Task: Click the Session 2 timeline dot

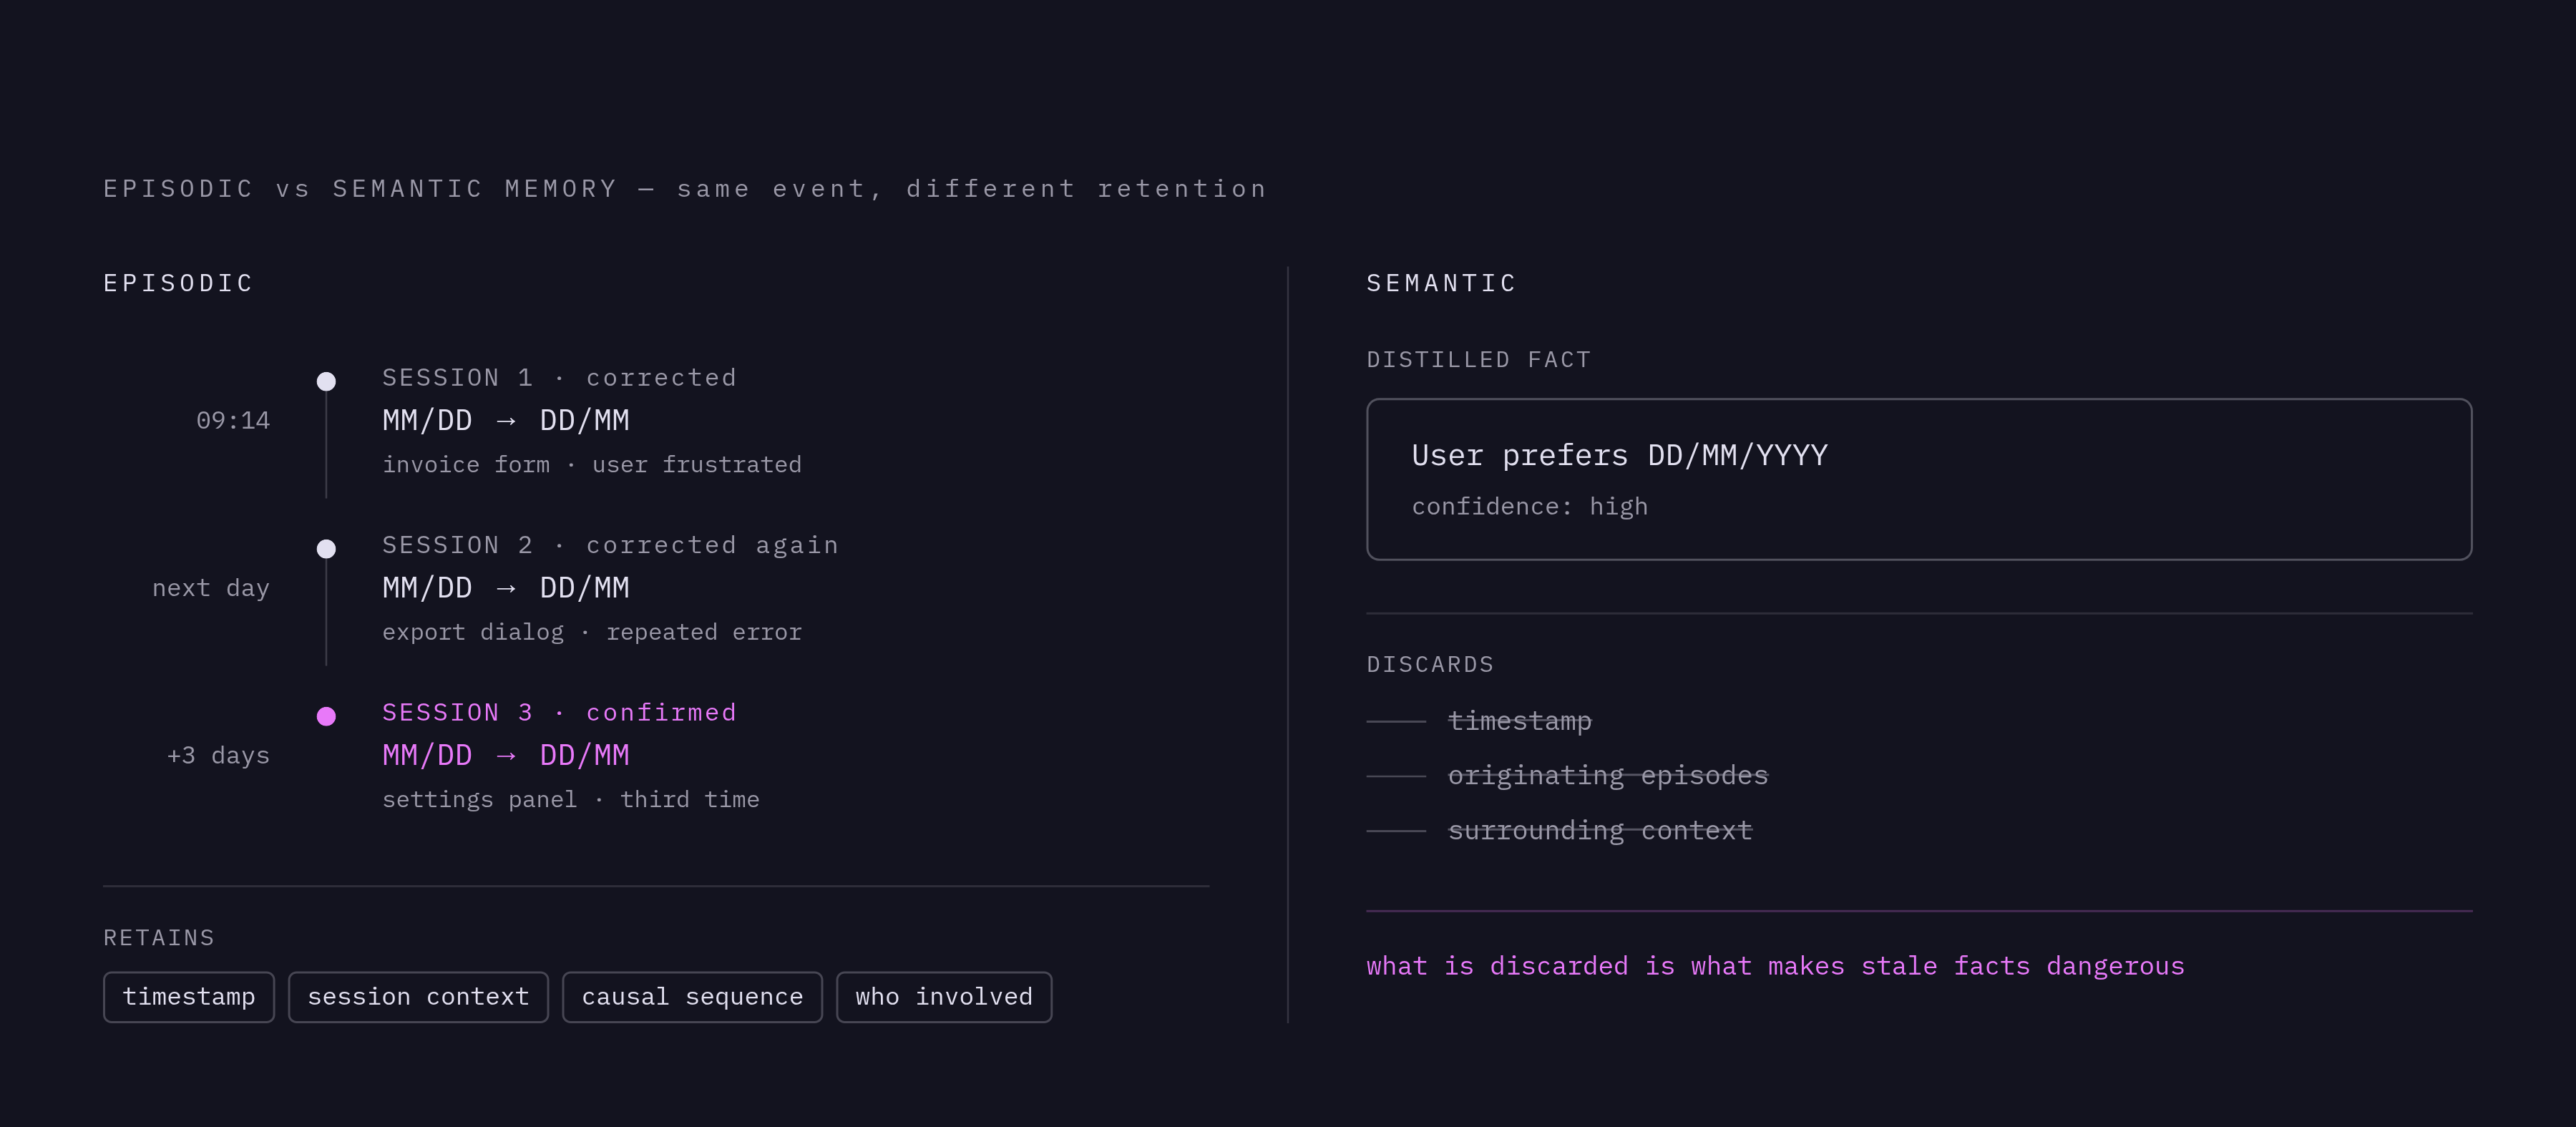Action: [x=326, y=548]
